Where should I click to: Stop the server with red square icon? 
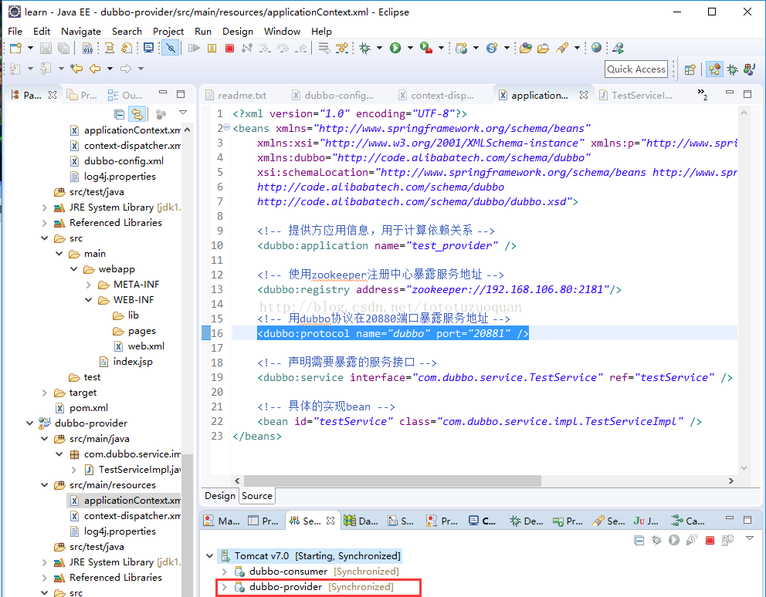pyautogui.click(x=710, y=540)
